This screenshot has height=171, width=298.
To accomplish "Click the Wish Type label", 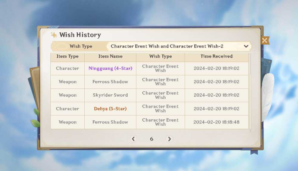I will coord(81,46).
